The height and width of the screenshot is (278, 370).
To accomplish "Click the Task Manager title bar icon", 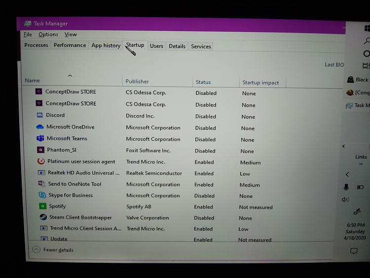I will [x=28, y=24].
